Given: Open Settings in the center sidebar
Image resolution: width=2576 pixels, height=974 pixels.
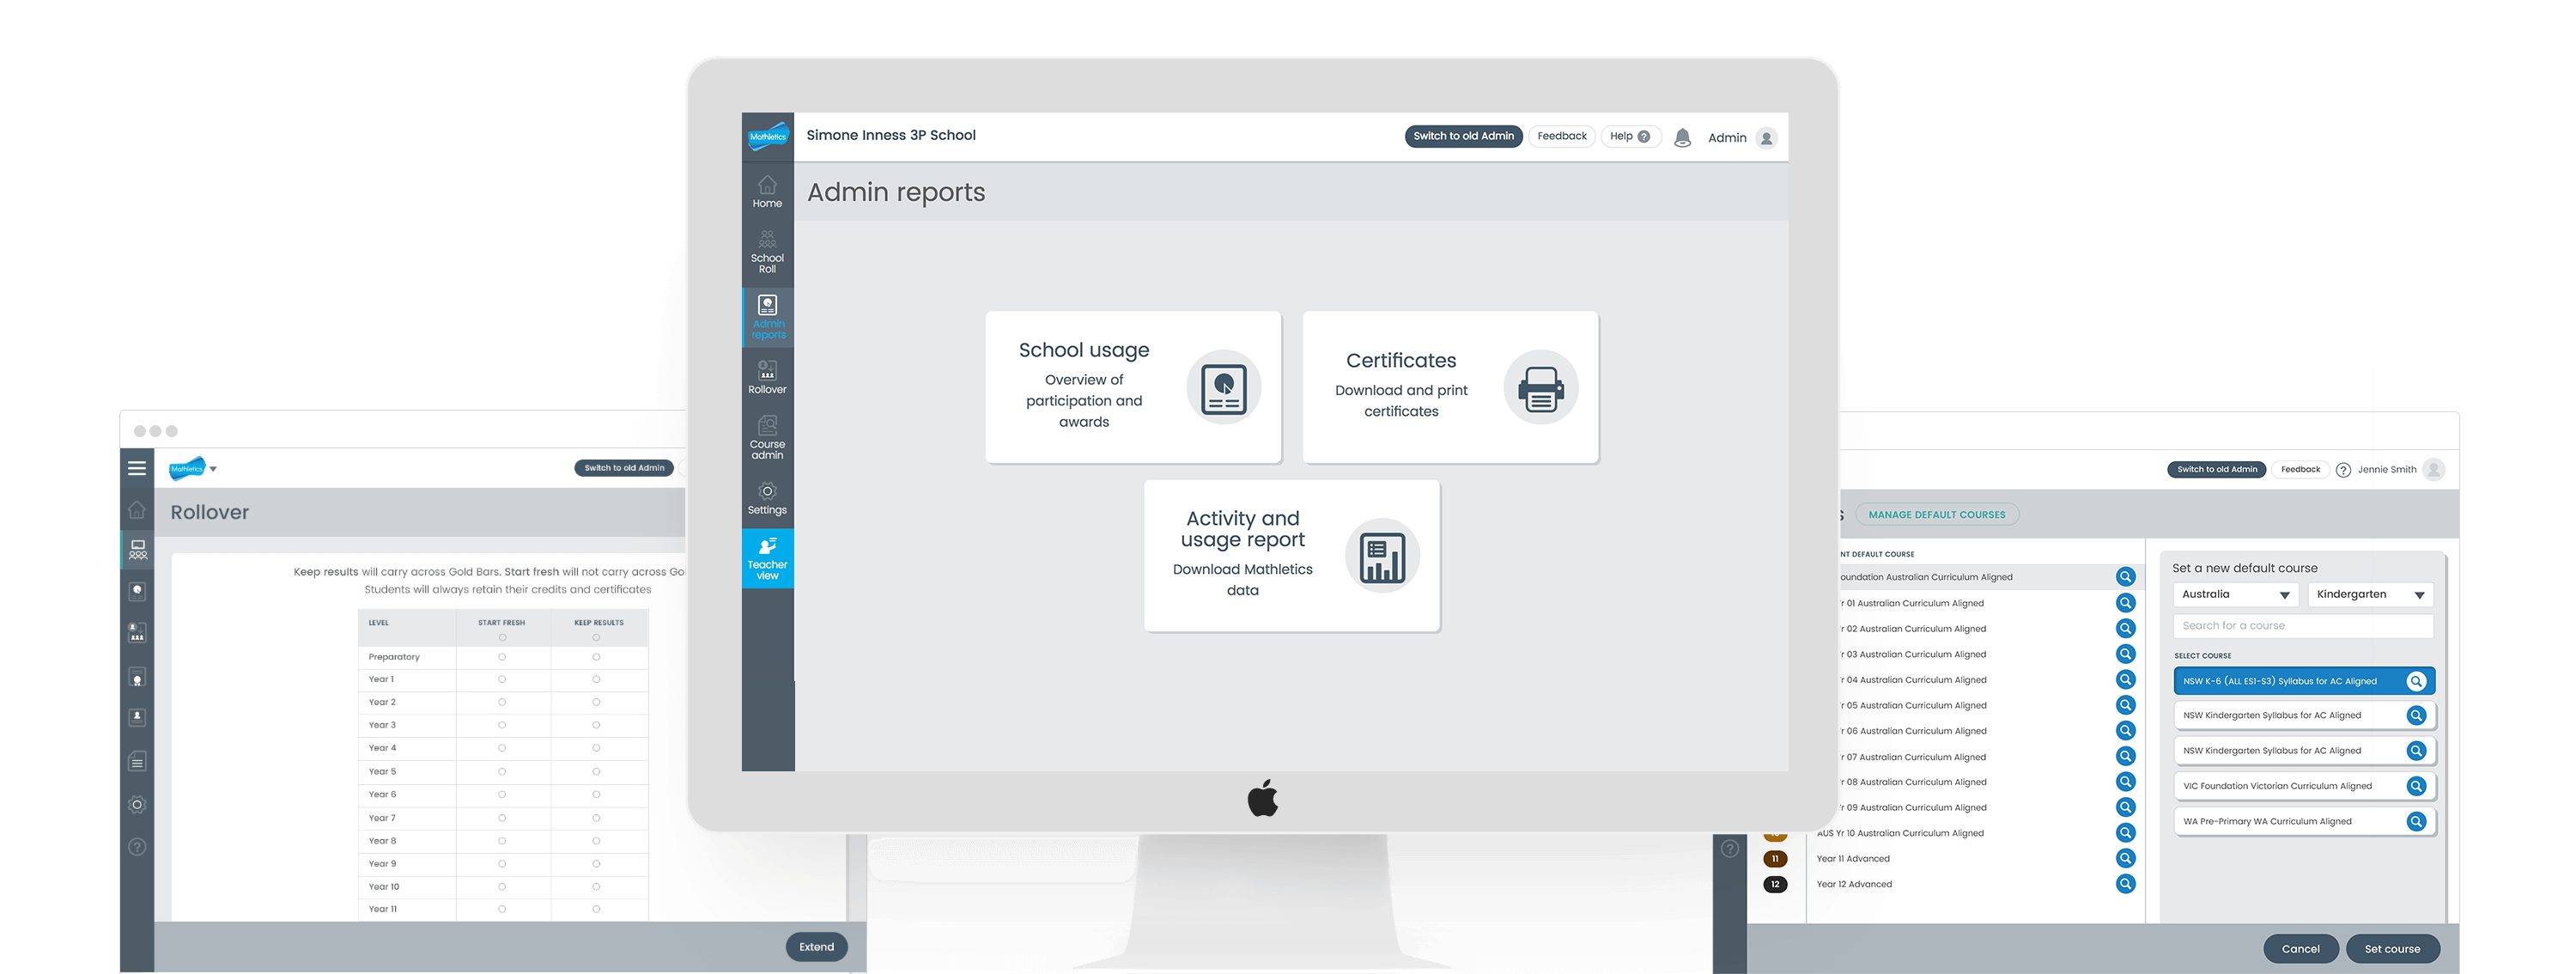Looking at the screenshot, I should (x=767, y=498).
